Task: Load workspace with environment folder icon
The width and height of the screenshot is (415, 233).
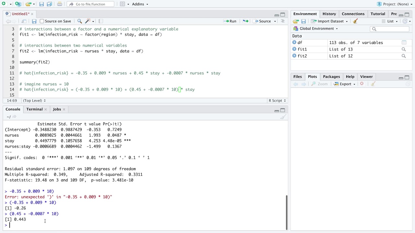Action: [x=296, y=21]
